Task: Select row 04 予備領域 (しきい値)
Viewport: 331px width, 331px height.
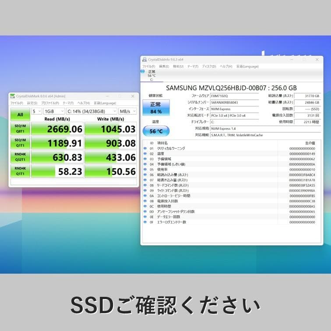Action: (230, 164)
